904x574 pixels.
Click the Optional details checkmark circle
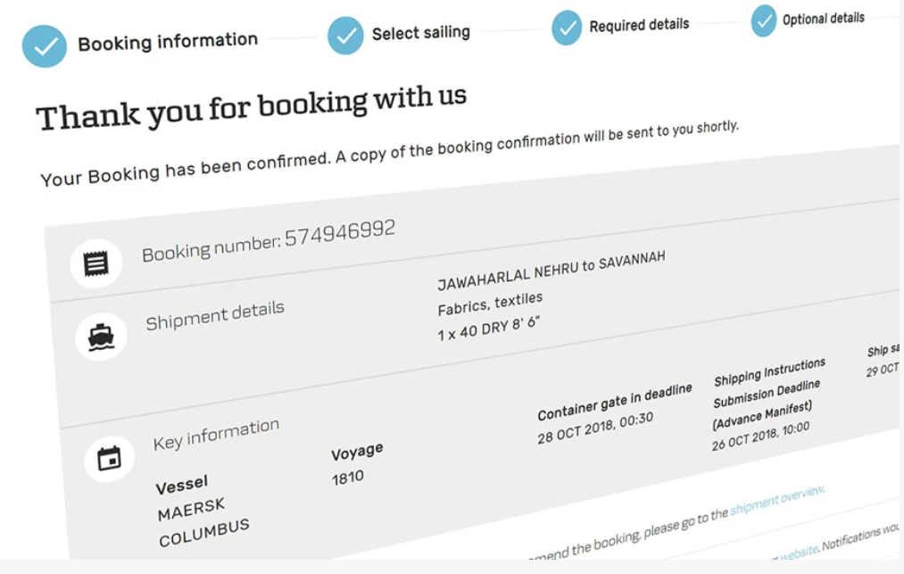764,21
